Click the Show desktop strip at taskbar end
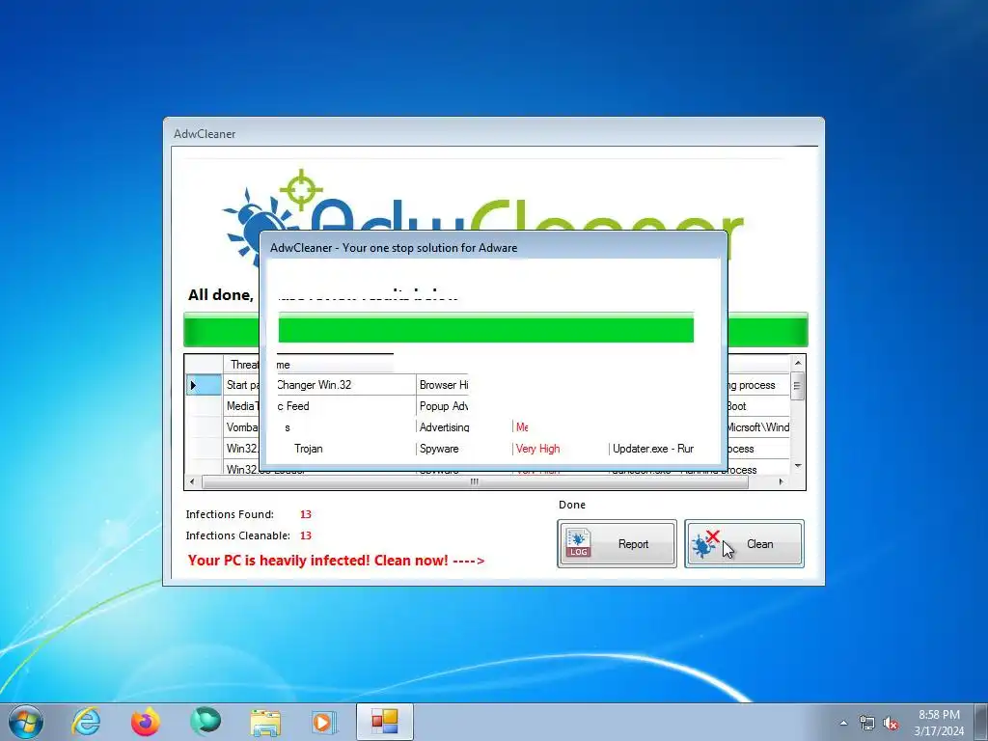Image resolution: width=988 pixels, height=741 pixels. point(980,722)
